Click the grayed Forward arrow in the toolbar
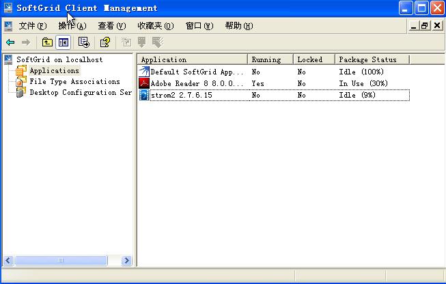The image size is (446, 284). pos(26,42)
